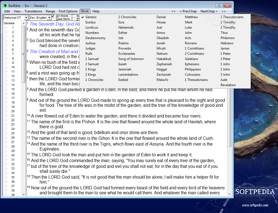The image size is (278, 213).
Task: Click the www.softpedia.com desktop link text
Action: [x=255, y=205]
